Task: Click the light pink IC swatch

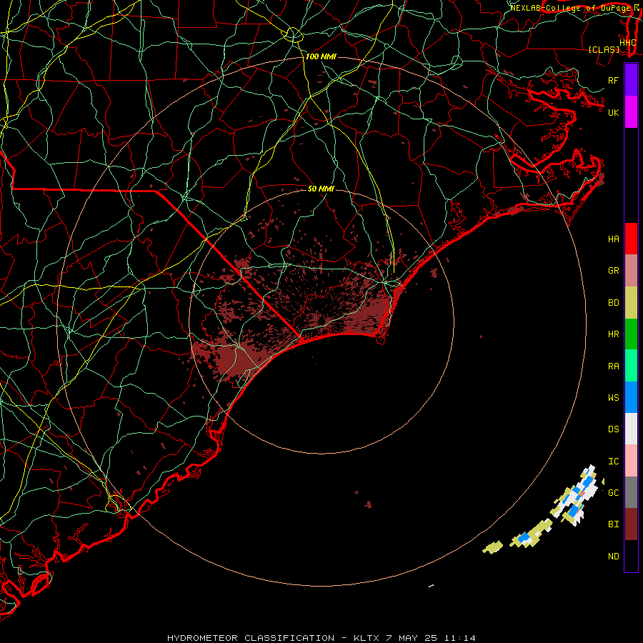Action: [x=631, y=461]
